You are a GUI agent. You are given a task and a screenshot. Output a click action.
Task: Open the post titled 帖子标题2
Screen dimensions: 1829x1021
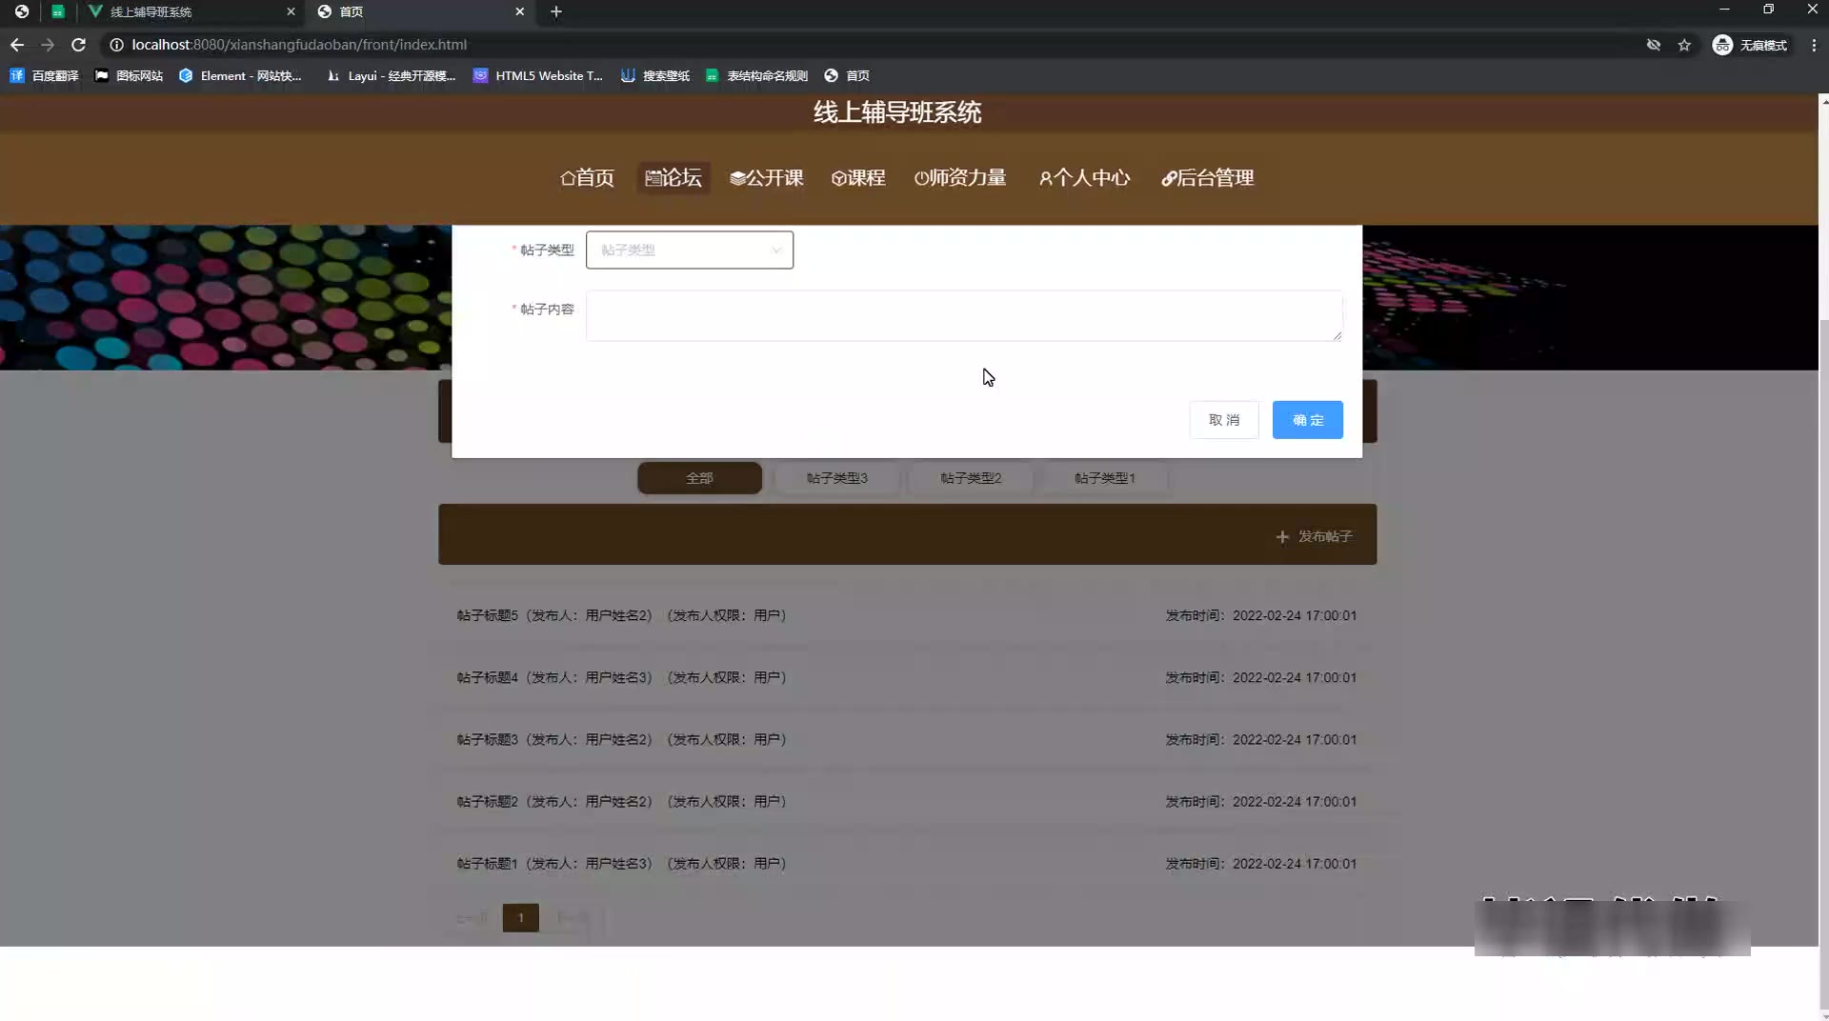point(907,802)
